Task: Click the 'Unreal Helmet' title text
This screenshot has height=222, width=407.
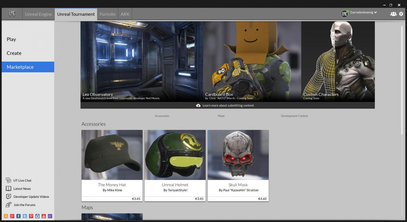Action: tap(175, 185)
